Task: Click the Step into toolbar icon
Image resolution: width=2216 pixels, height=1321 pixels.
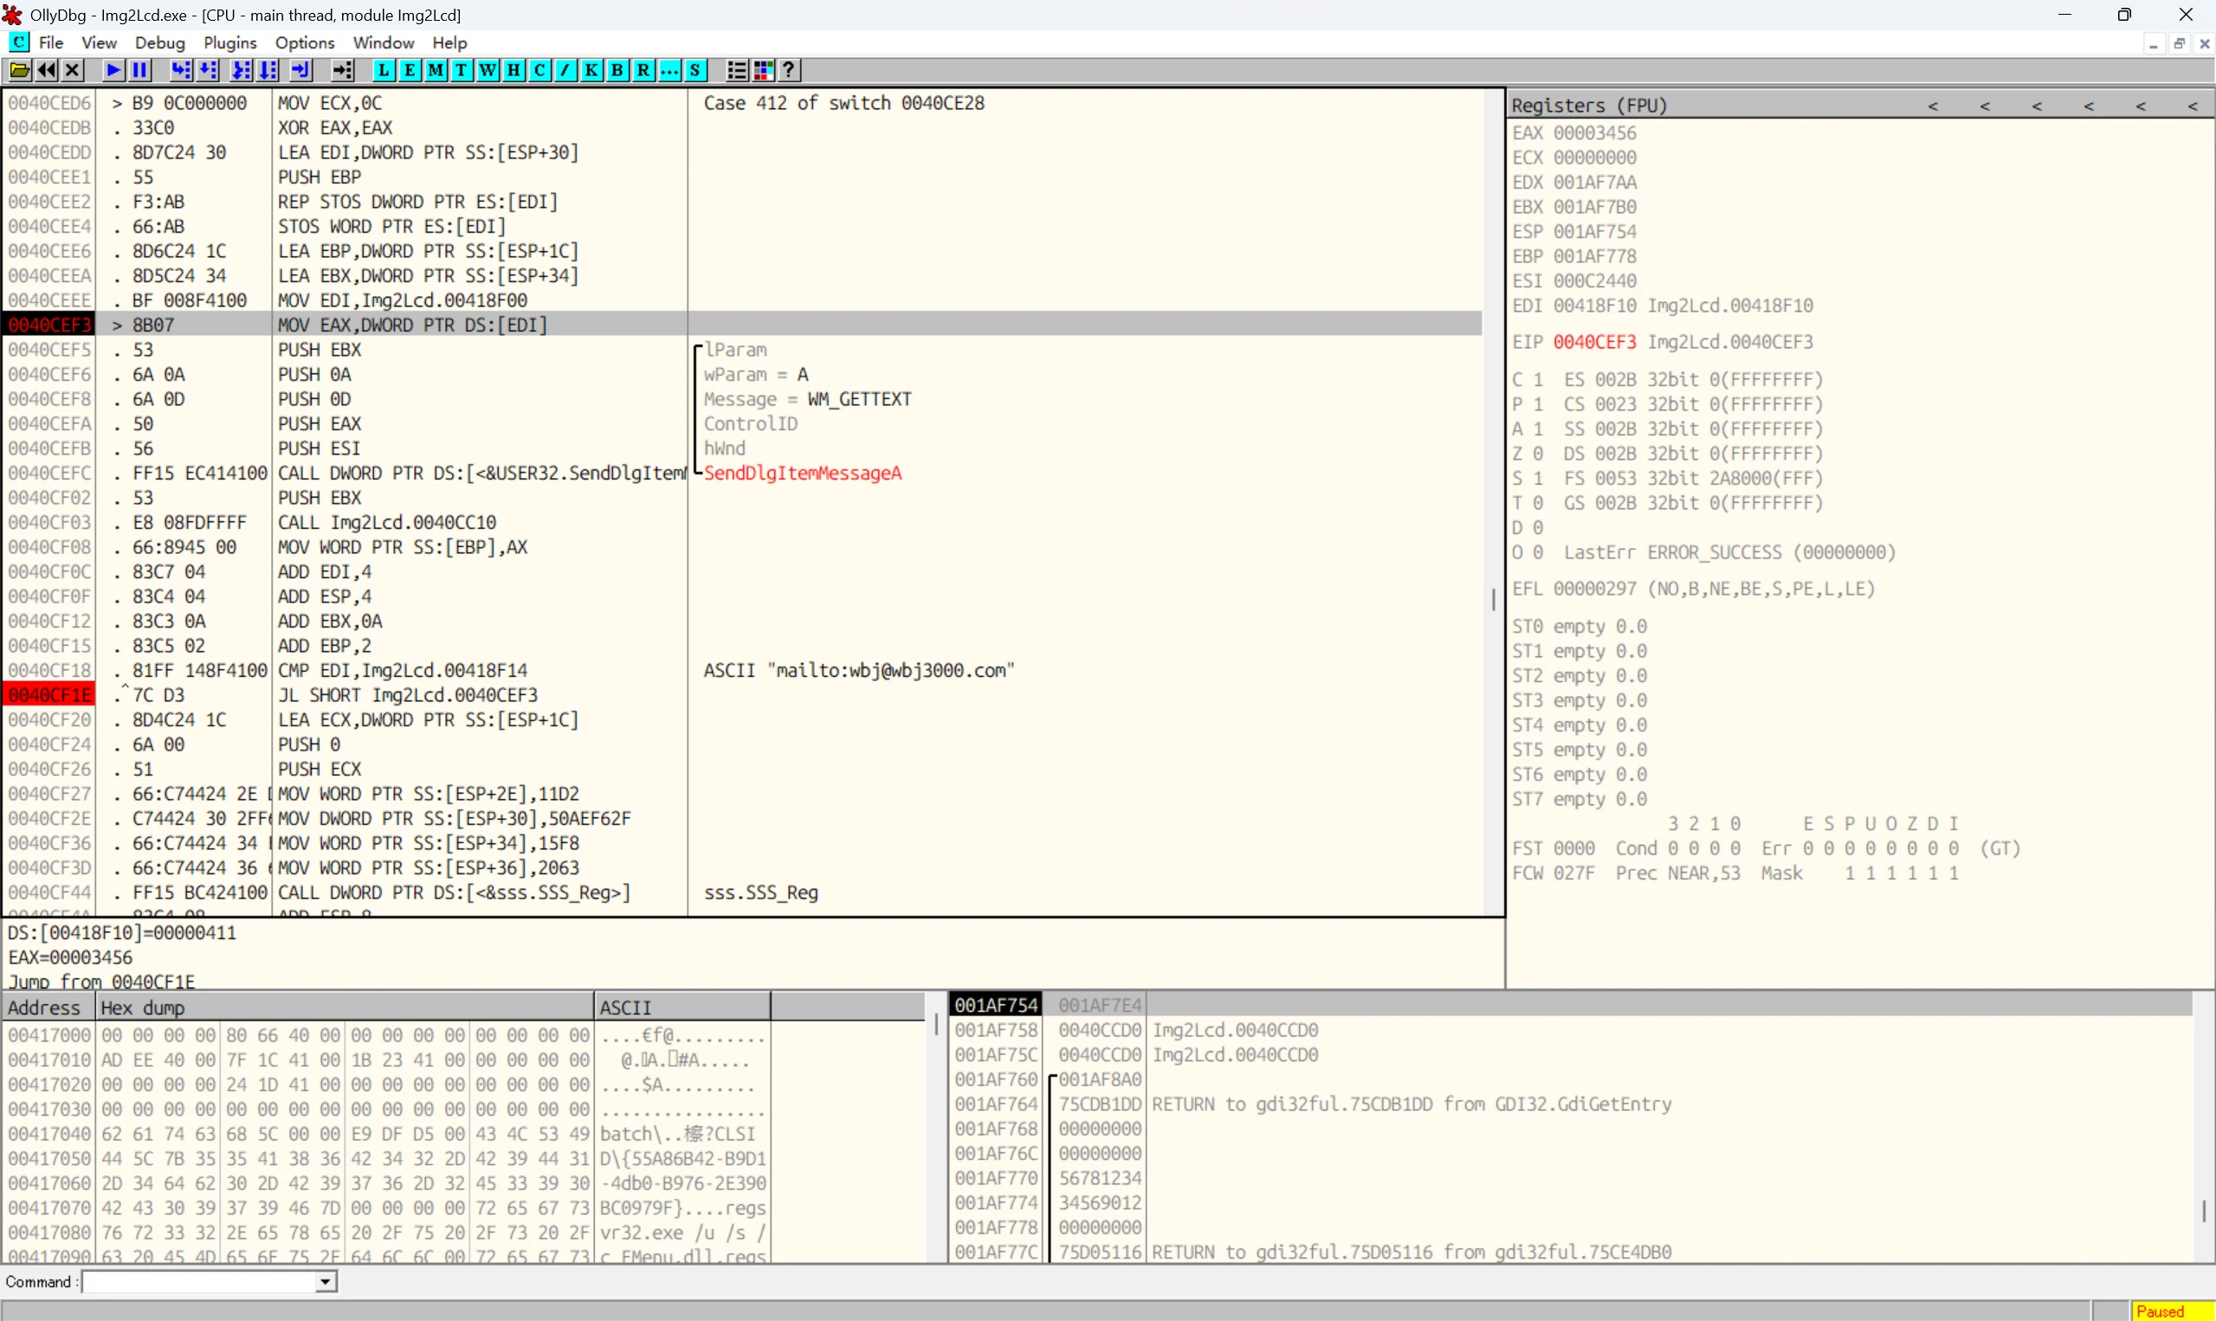Action: click(x=181, y=70)
